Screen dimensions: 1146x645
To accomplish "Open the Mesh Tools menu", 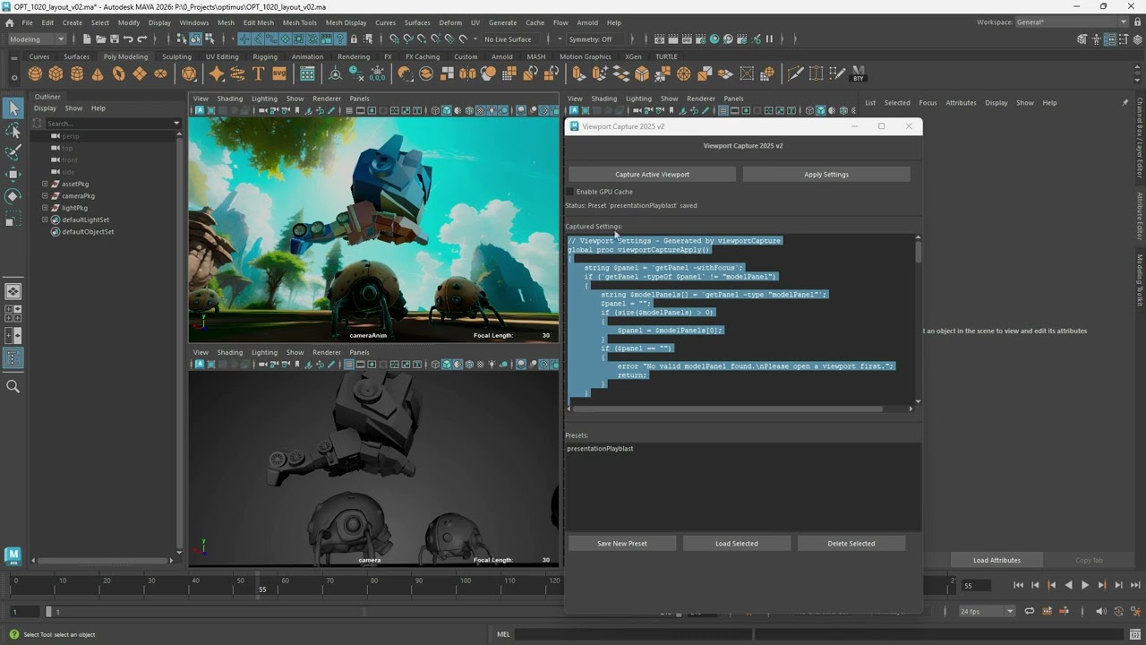I will coord(300,22).
